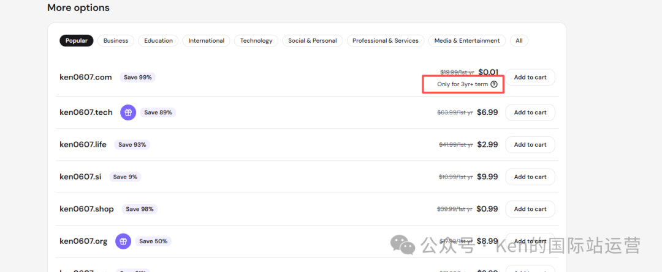662x272 pixels.
Task: Click the ken0607.si domain name
Action: point(81,177)
